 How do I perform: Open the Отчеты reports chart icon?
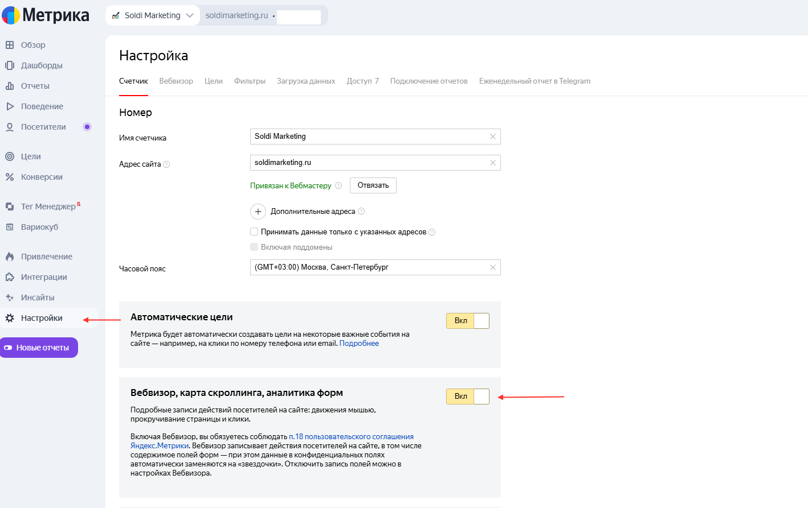tap(10, 86)
